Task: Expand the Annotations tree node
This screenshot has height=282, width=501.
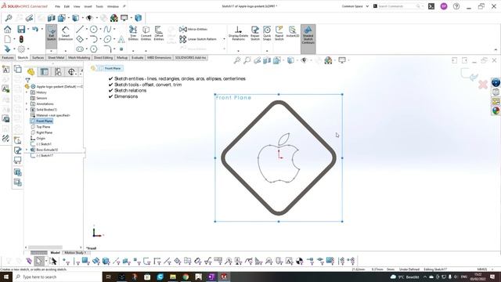Action: (x=27, y=104)
